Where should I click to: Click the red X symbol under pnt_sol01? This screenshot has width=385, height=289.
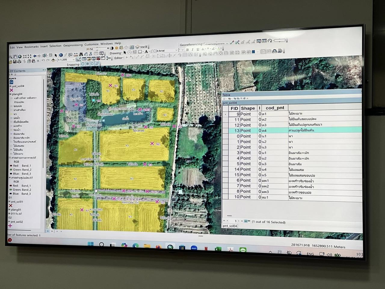(x=11, y=206)
